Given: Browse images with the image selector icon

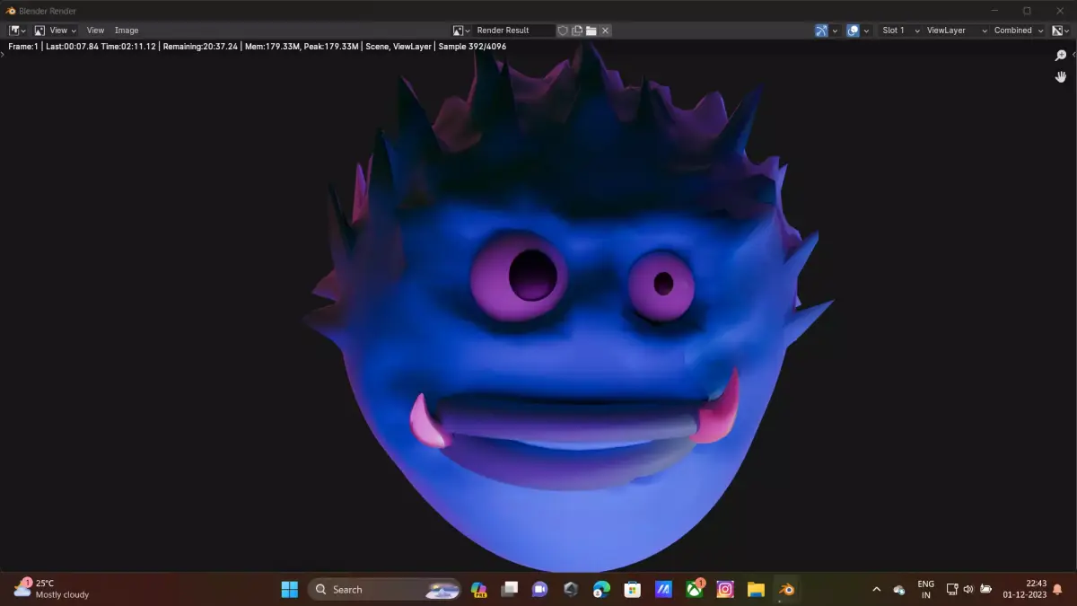Looking at the screenshot, I should pos(461,31).
